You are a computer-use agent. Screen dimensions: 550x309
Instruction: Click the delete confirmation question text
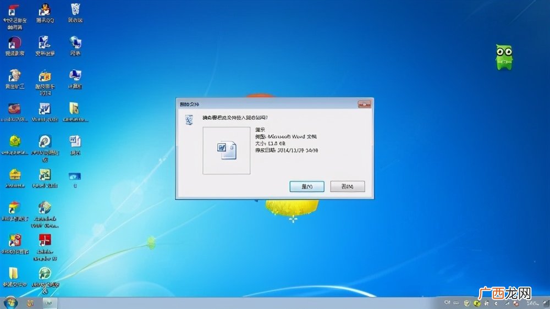(x=235, y=118)
